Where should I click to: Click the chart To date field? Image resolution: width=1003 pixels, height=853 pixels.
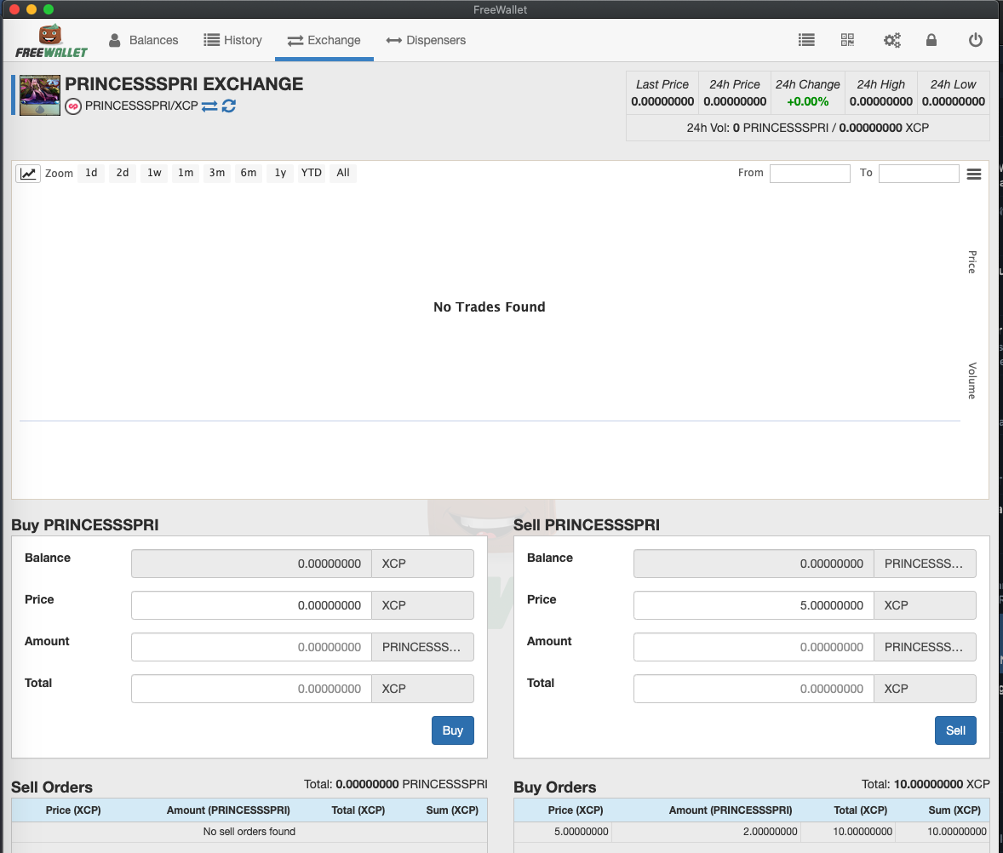[x=919, y=174]
